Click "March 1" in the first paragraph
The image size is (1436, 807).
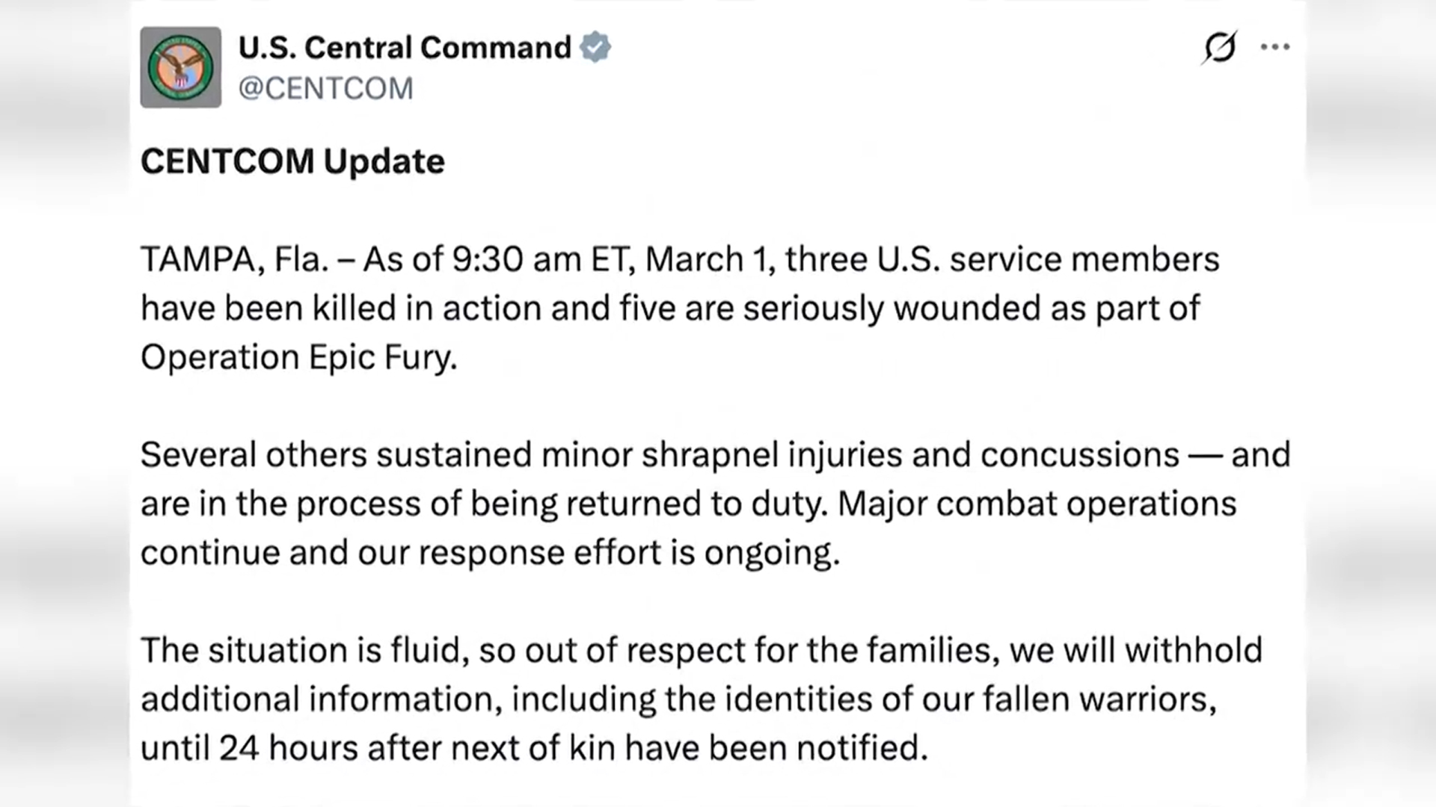tap(707, 260)
